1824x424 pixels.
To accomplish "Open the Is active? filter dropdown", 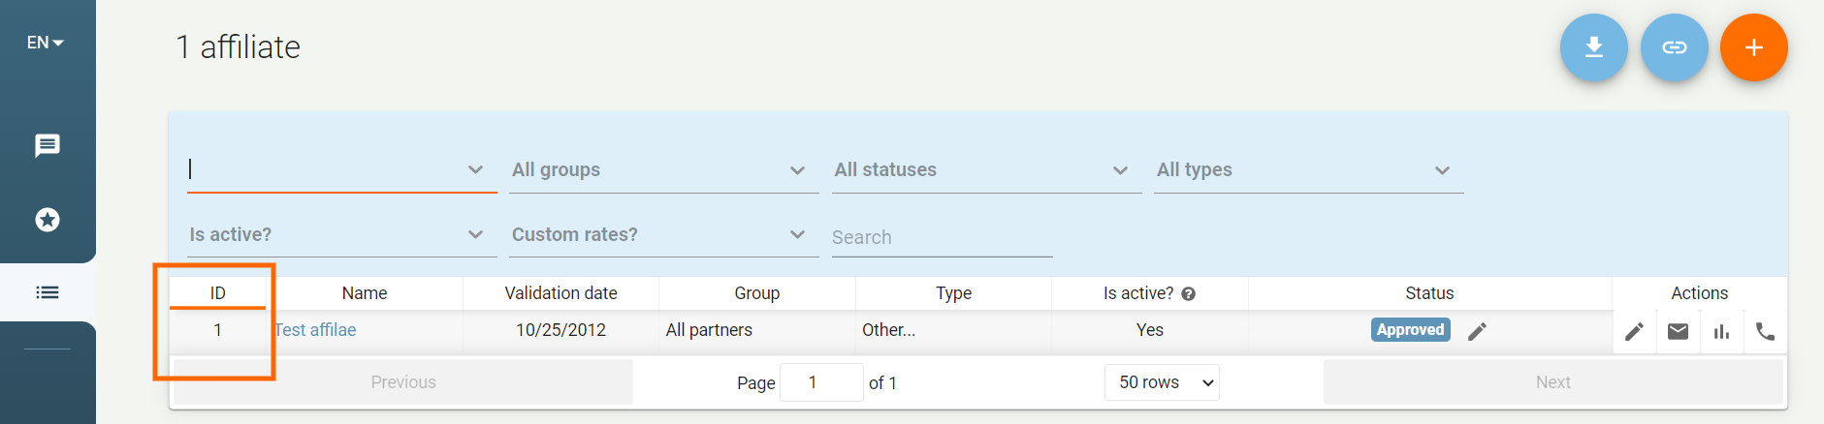I will click(x=341, y=234).
